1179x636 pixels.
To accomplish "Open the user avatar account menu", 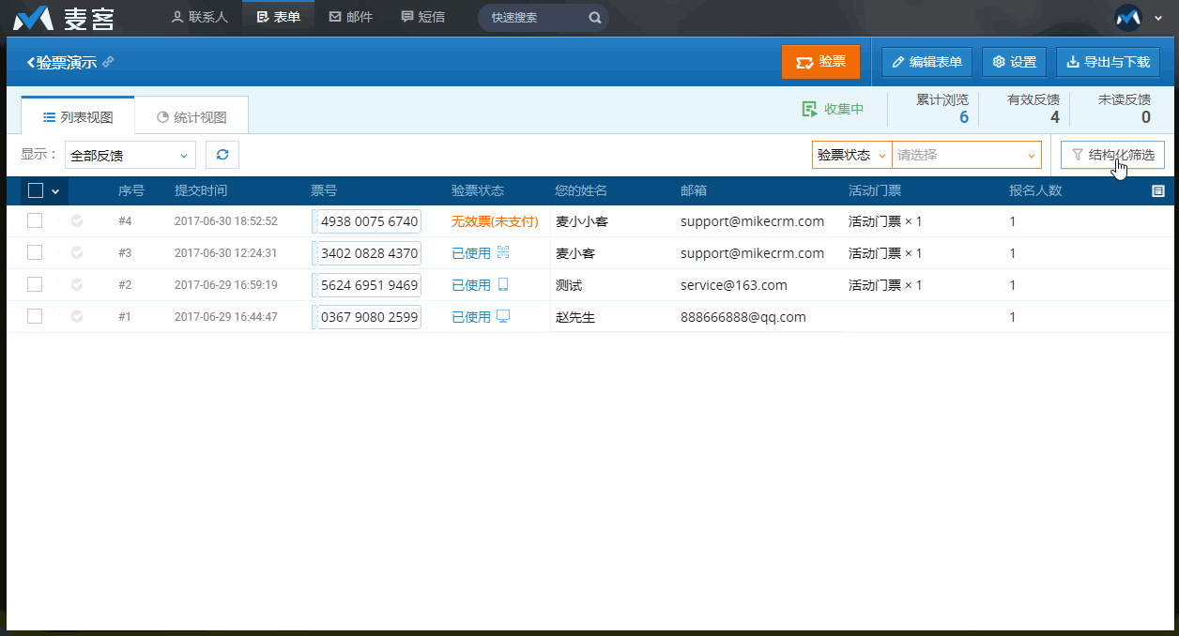I will [x=1127, y=17].
